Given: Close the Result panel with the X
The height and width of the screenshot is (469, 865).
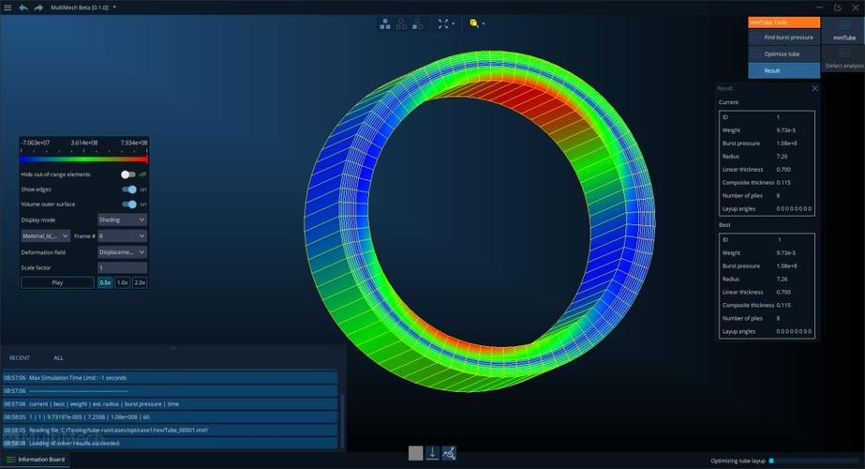Looking at the screenshot, I should (814, 88).
